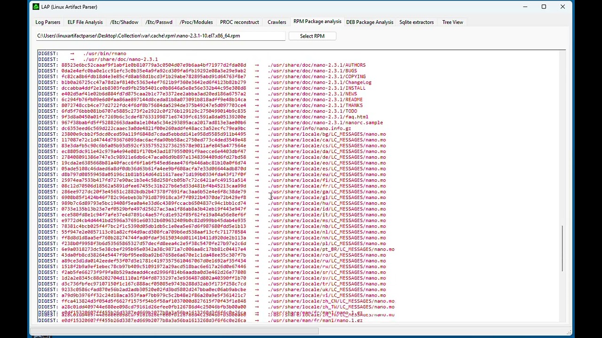Click the nano-2.3.1/ChangeLog path

(319, 83)
